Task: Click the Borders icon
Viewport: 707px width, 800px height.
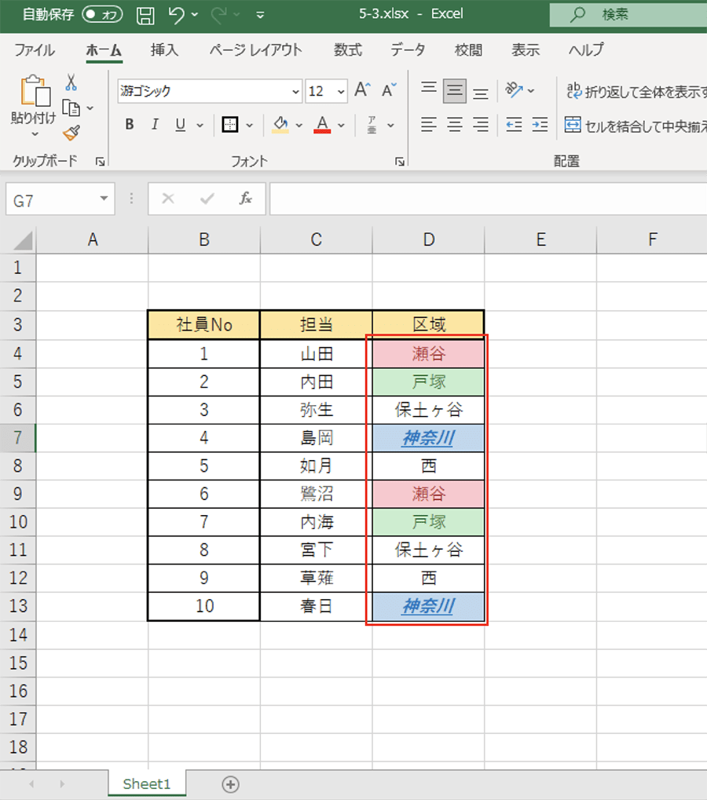Action: coord(229,124)
